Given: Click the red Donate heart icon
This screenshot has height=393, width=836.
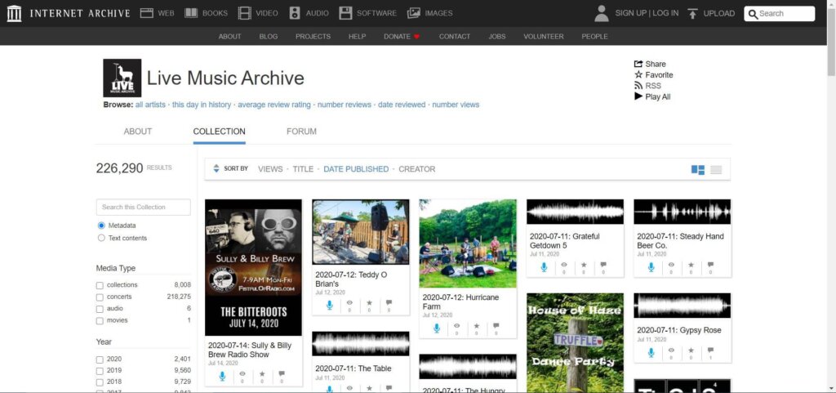Looking at the screenshot, I should [x=417, y=37].
